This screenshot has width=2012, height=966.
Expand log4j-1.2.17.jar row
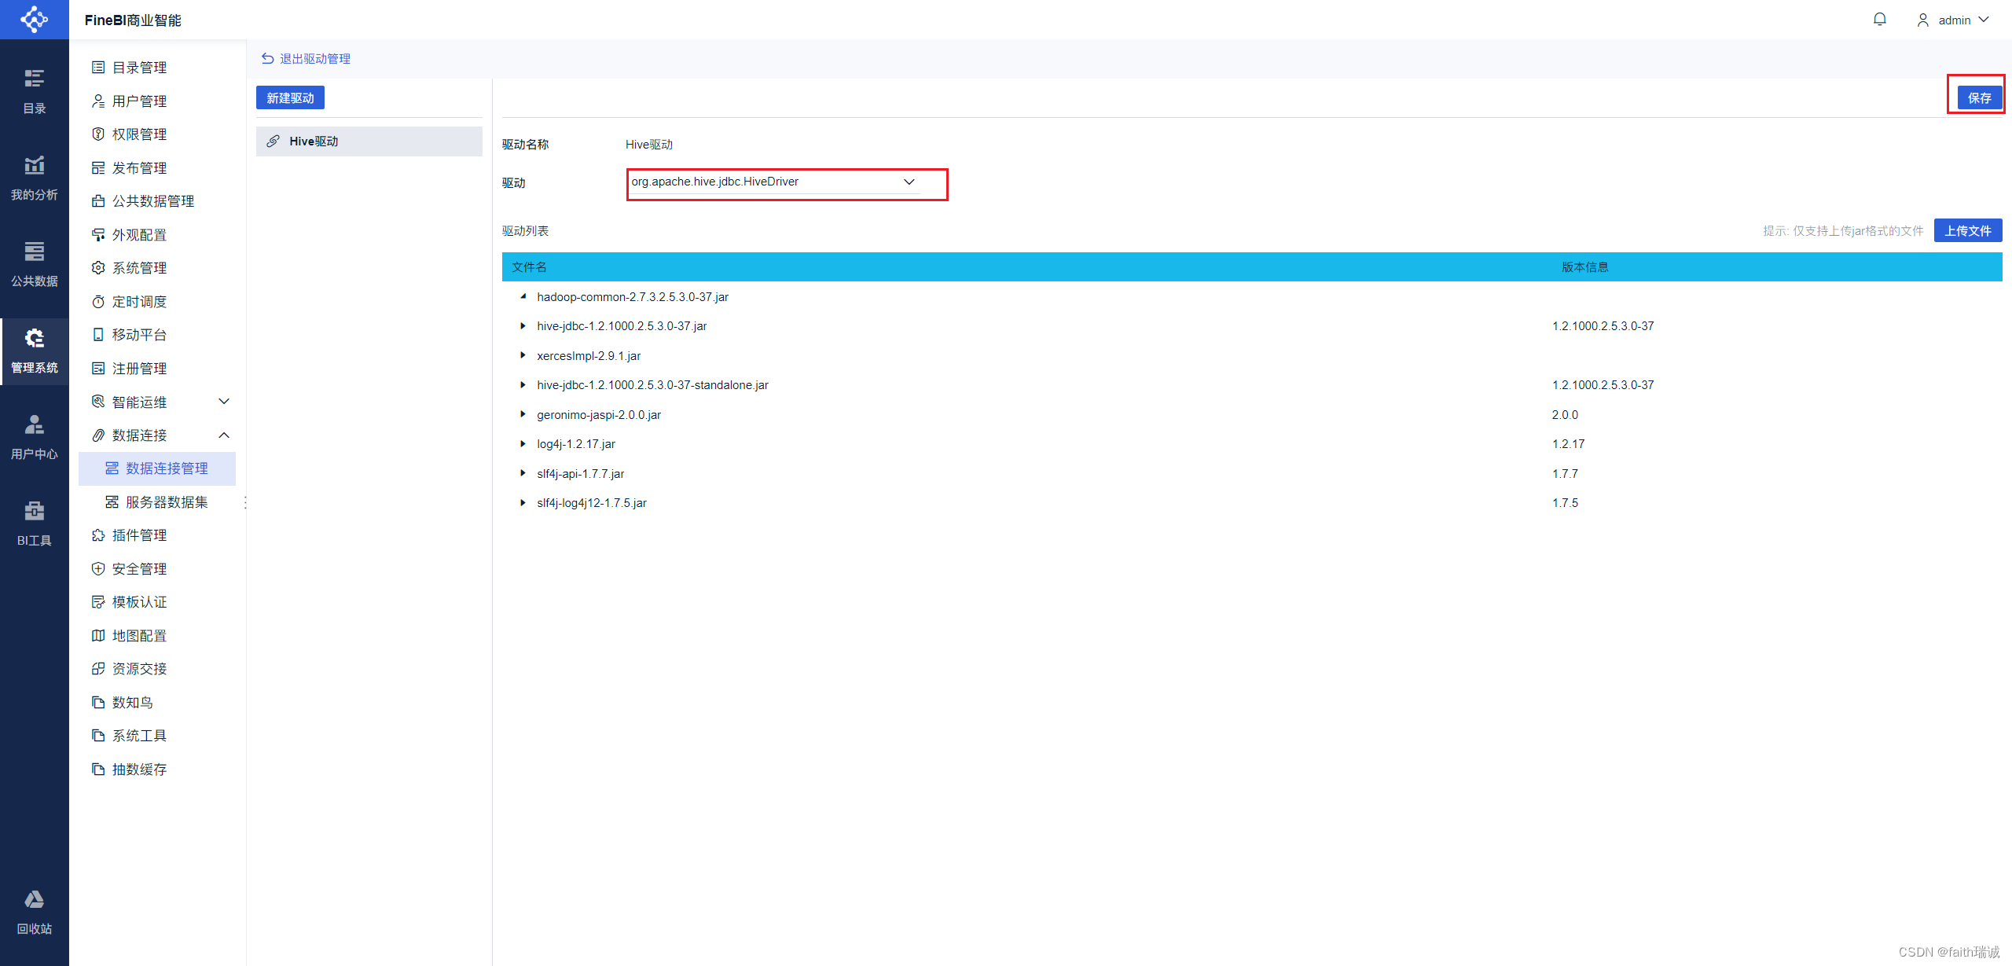(523, 444)
